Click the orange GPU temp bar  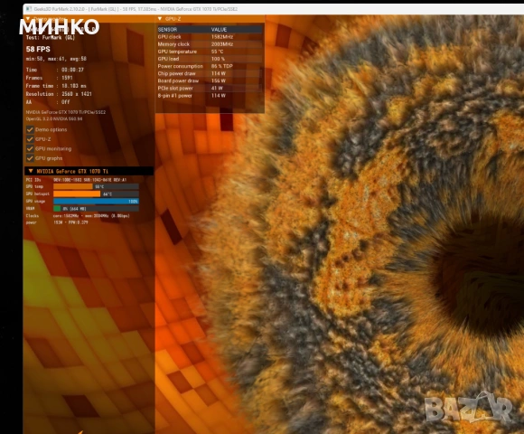(96, 186)
